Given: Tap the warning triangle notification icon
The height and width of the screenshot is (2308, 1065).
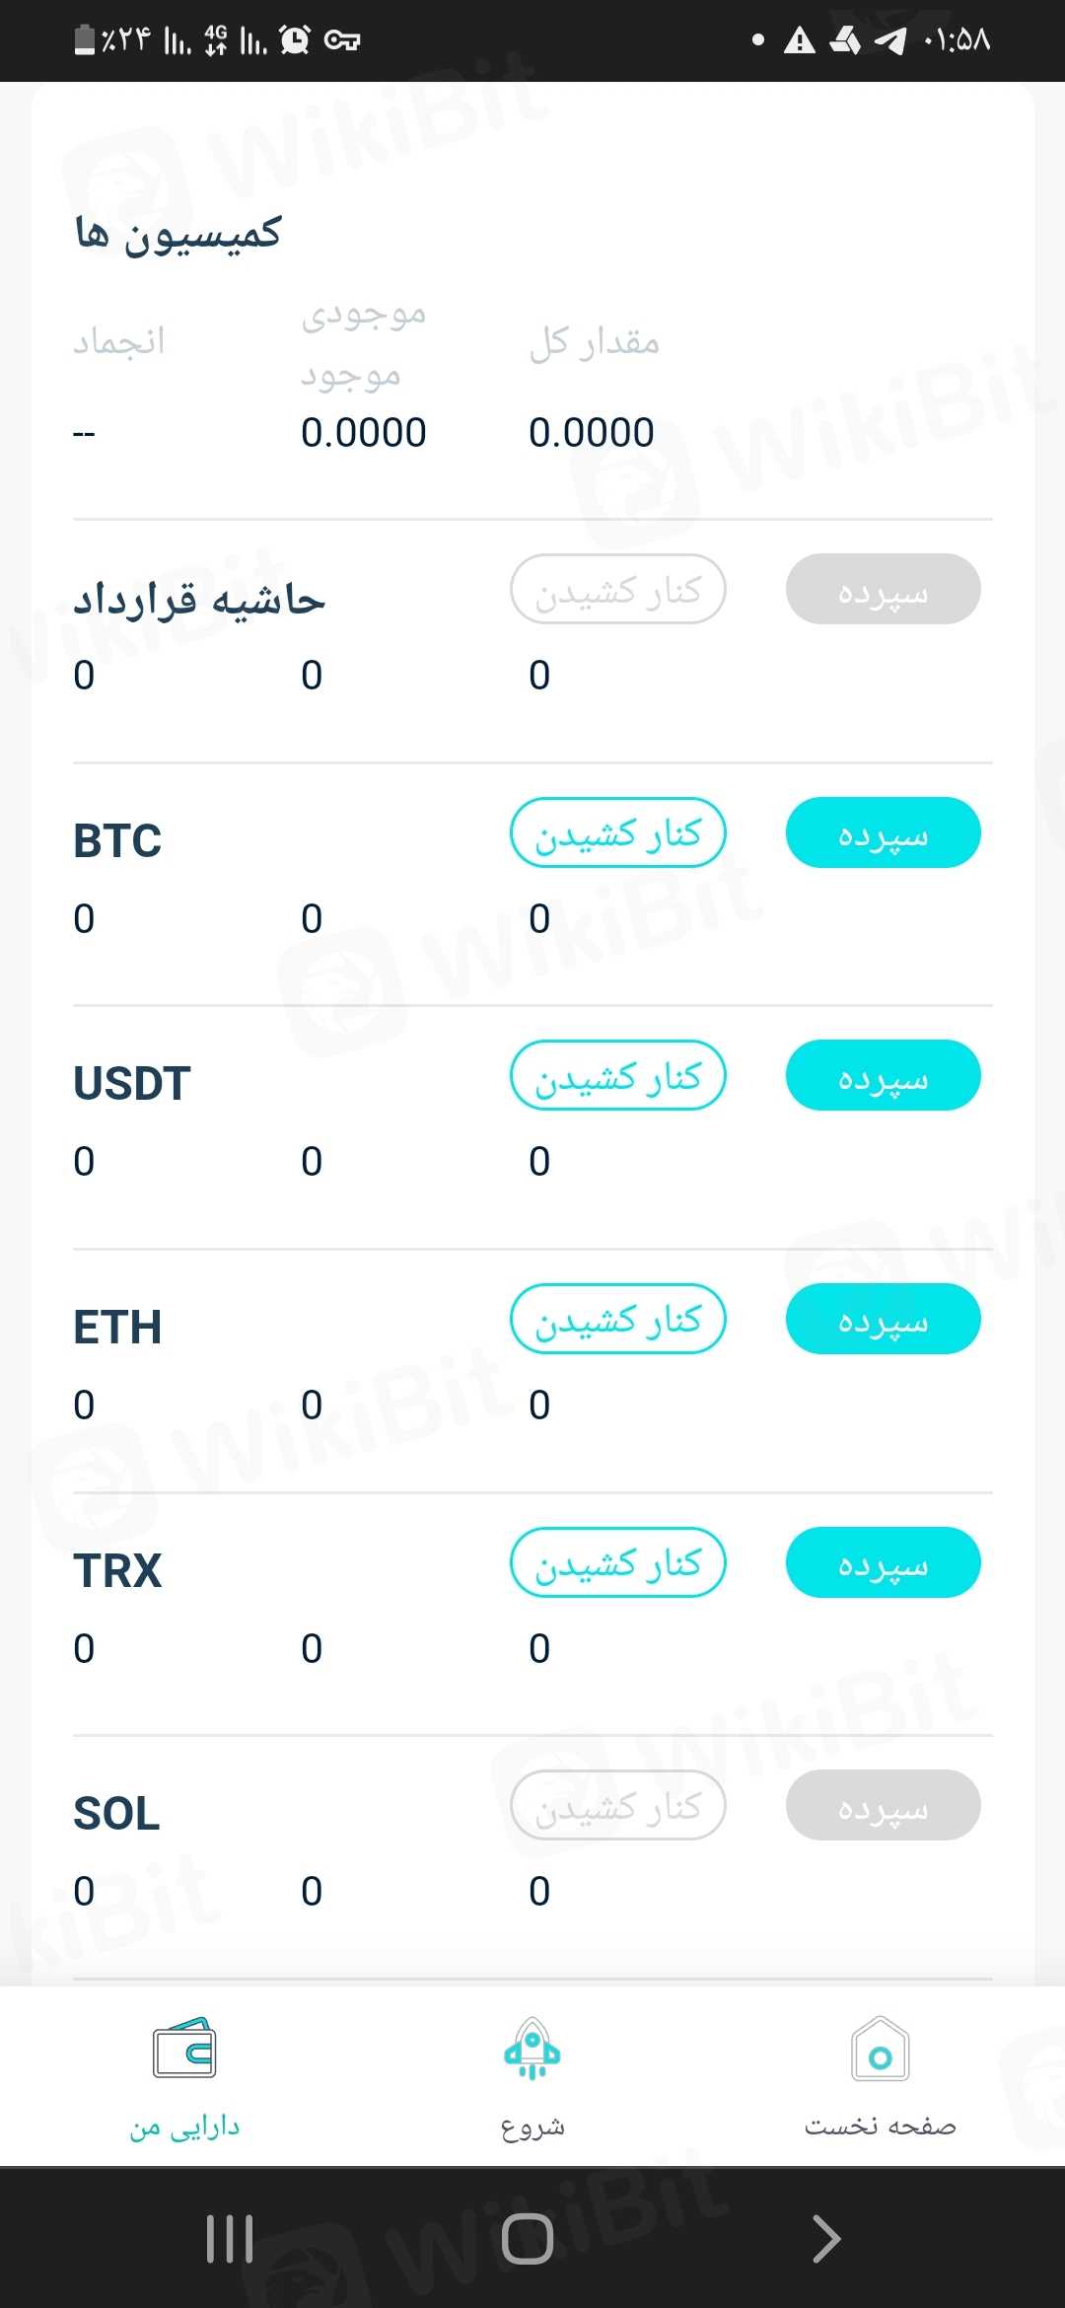Looking at the screenshot, I should (x=799, y=40).
